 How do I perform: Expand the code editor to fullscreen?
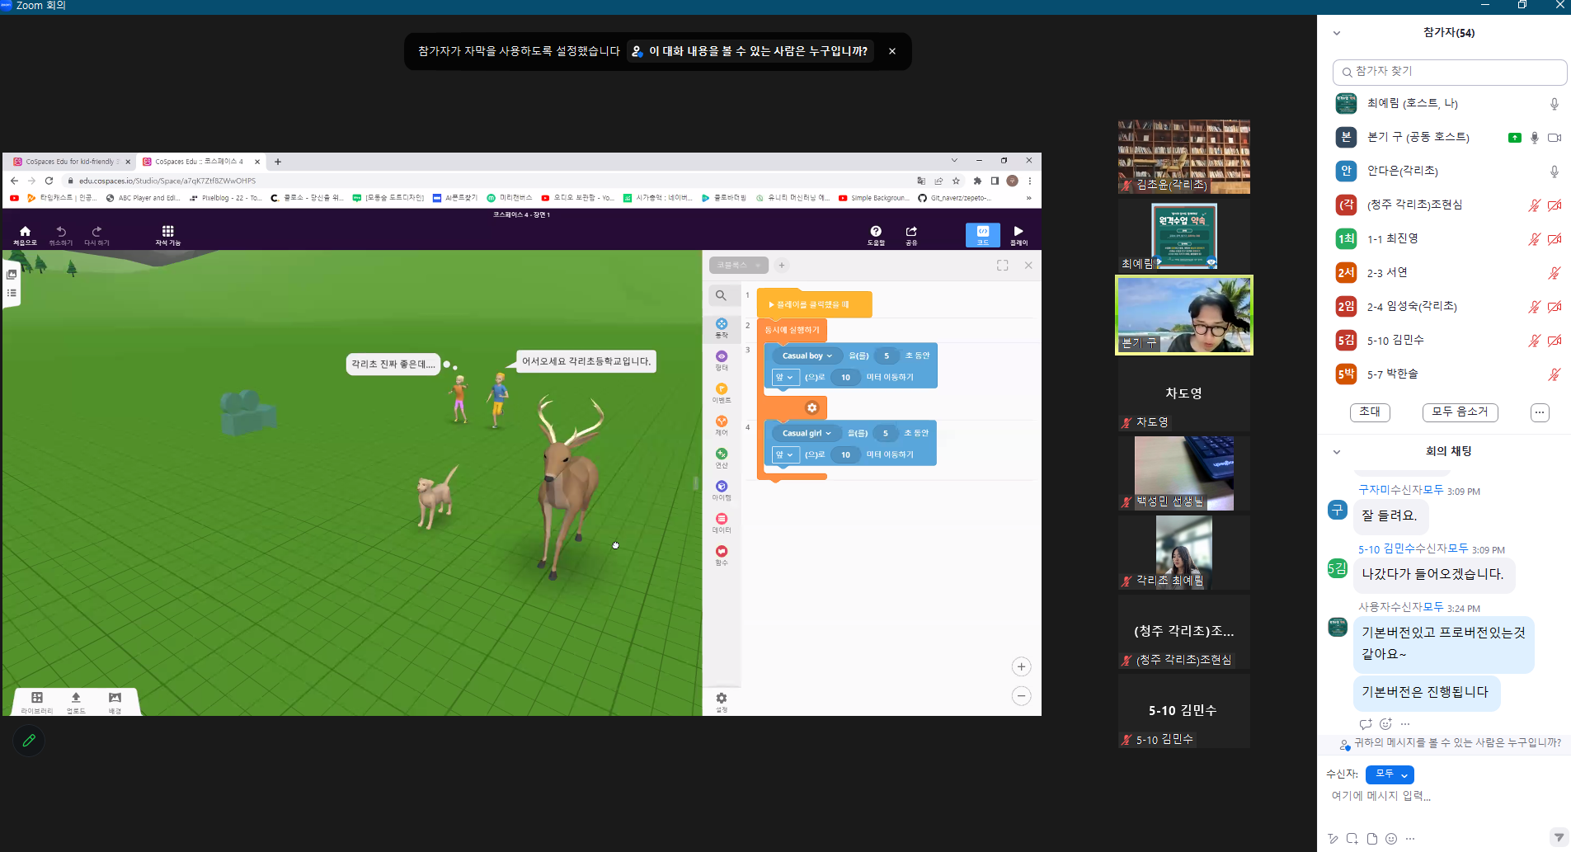click(1002, 265)
